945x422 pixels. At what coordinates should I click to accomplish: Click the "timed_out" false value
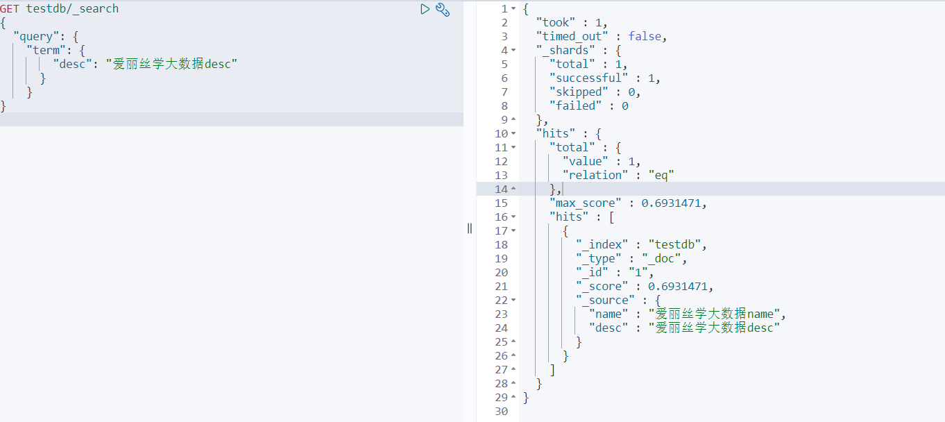click(645, 36)
